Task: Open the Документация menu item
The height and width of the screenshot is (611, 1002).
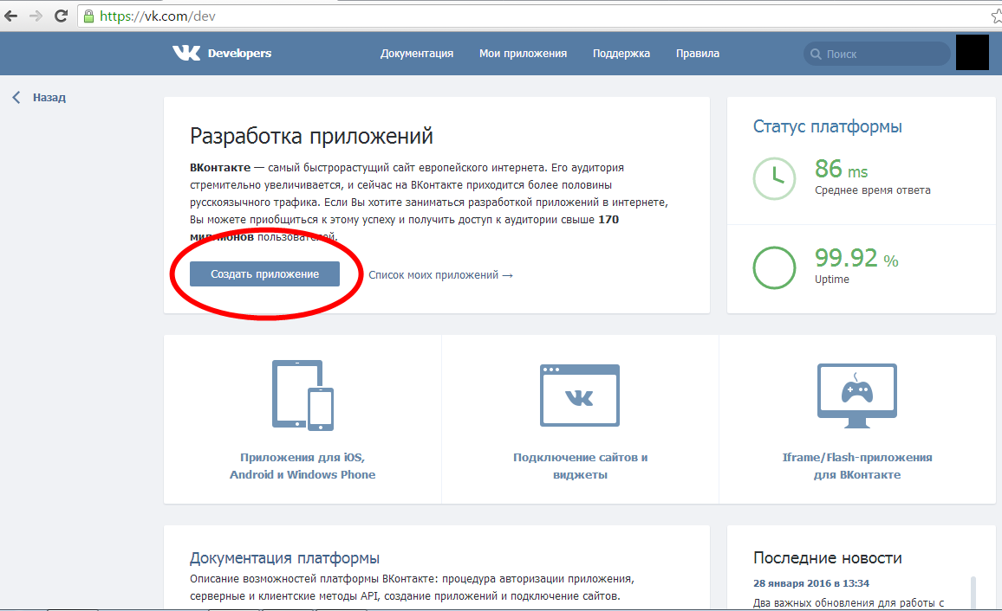Action: [x=417, y=54]
